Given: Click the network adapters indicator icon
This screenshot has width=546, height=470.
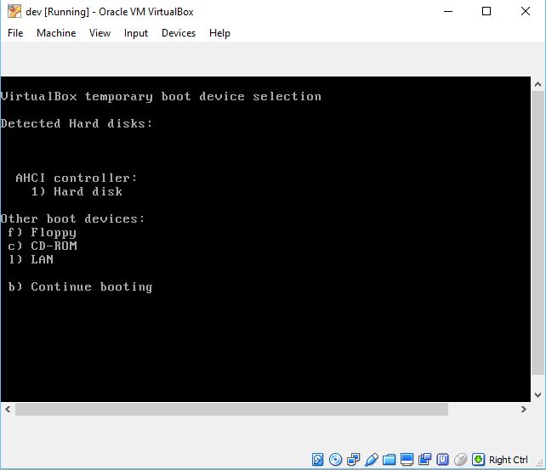Looking at the screenshot, I should tap(354, 459).
